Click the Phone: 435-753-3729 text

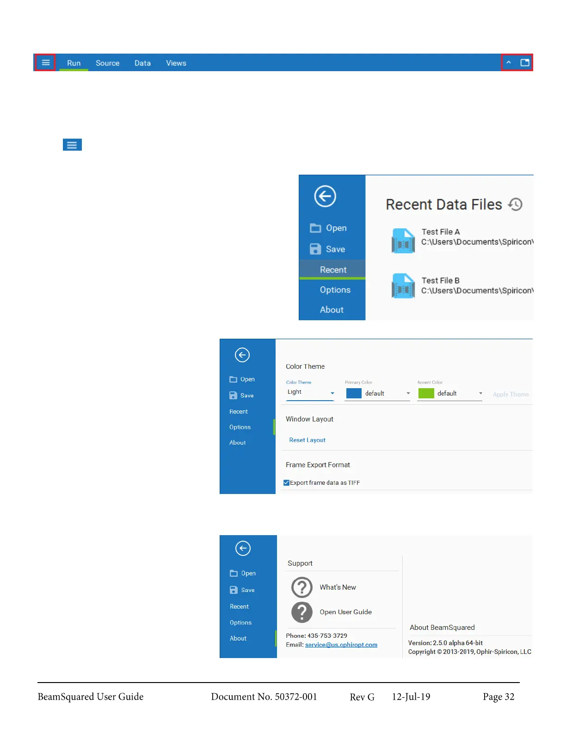pos(316,636)
